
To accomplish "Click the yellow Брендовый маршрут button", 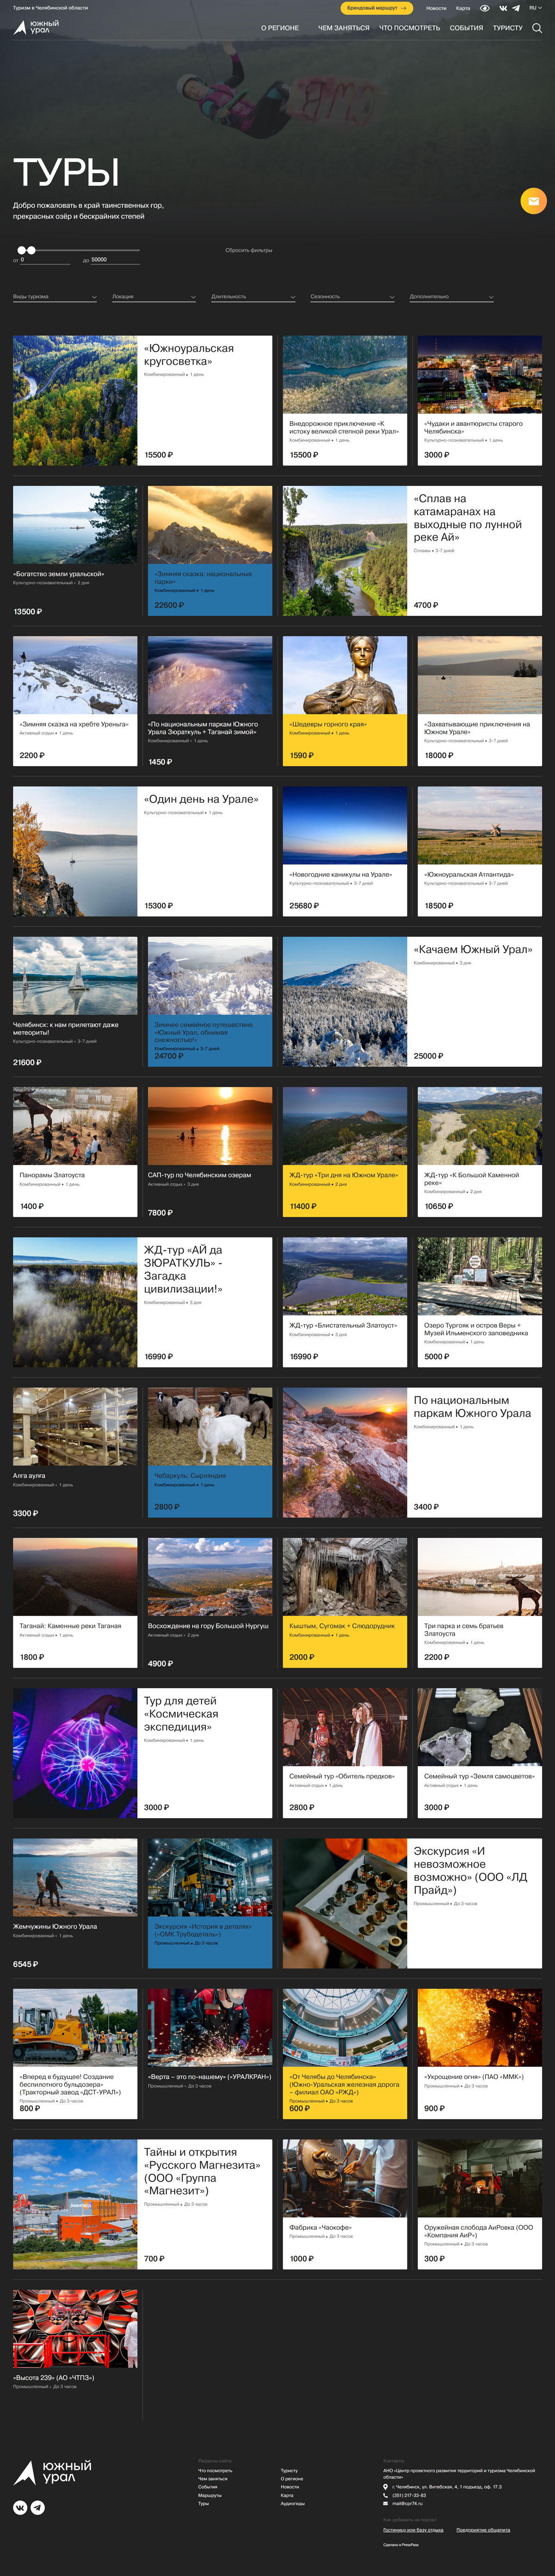I will (x=377, y=8).
